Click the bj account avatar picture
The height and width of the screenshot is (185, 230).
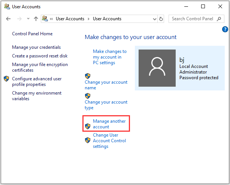pos(157,68)
